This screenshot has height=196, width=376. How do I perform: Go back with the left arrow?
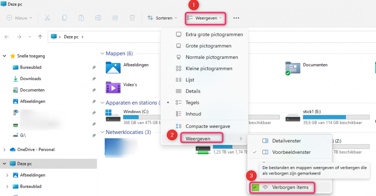click(7, 37)
